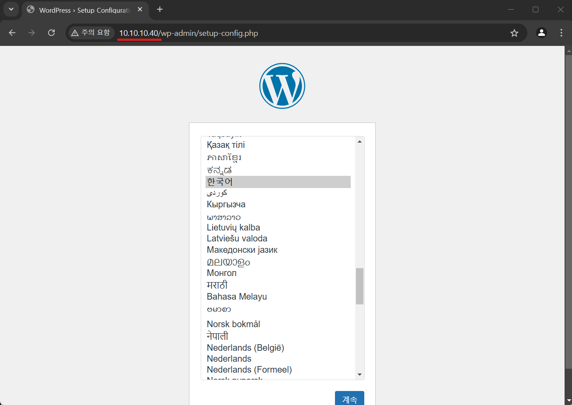The width and height of the screenshot is (572, 405).
Task: Select the नेपाली language option
Action: (x=278, y=336)
